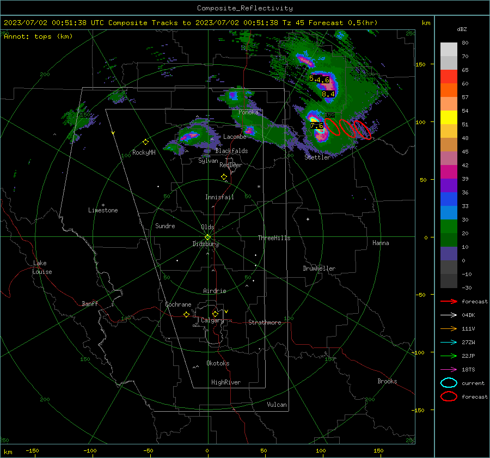
Task: Click the Sundre town label
Action: (165, 225)
